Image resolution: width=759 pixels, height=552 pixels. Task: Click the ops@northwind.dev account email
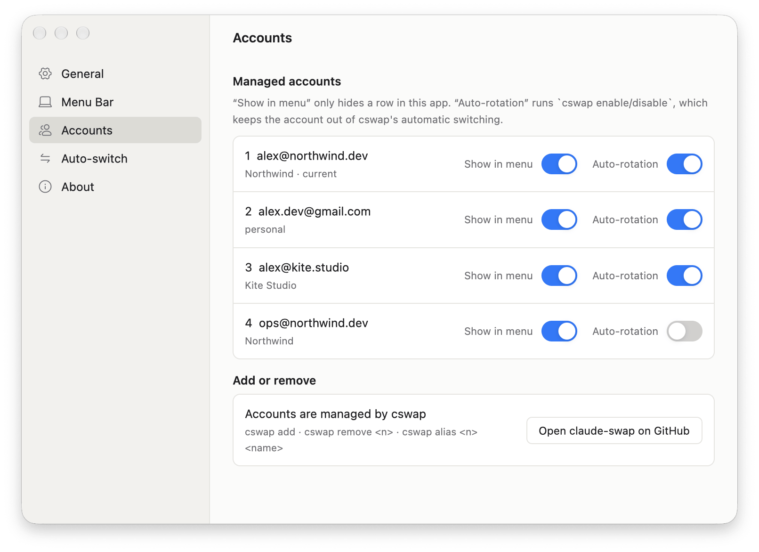click(314, 323)
